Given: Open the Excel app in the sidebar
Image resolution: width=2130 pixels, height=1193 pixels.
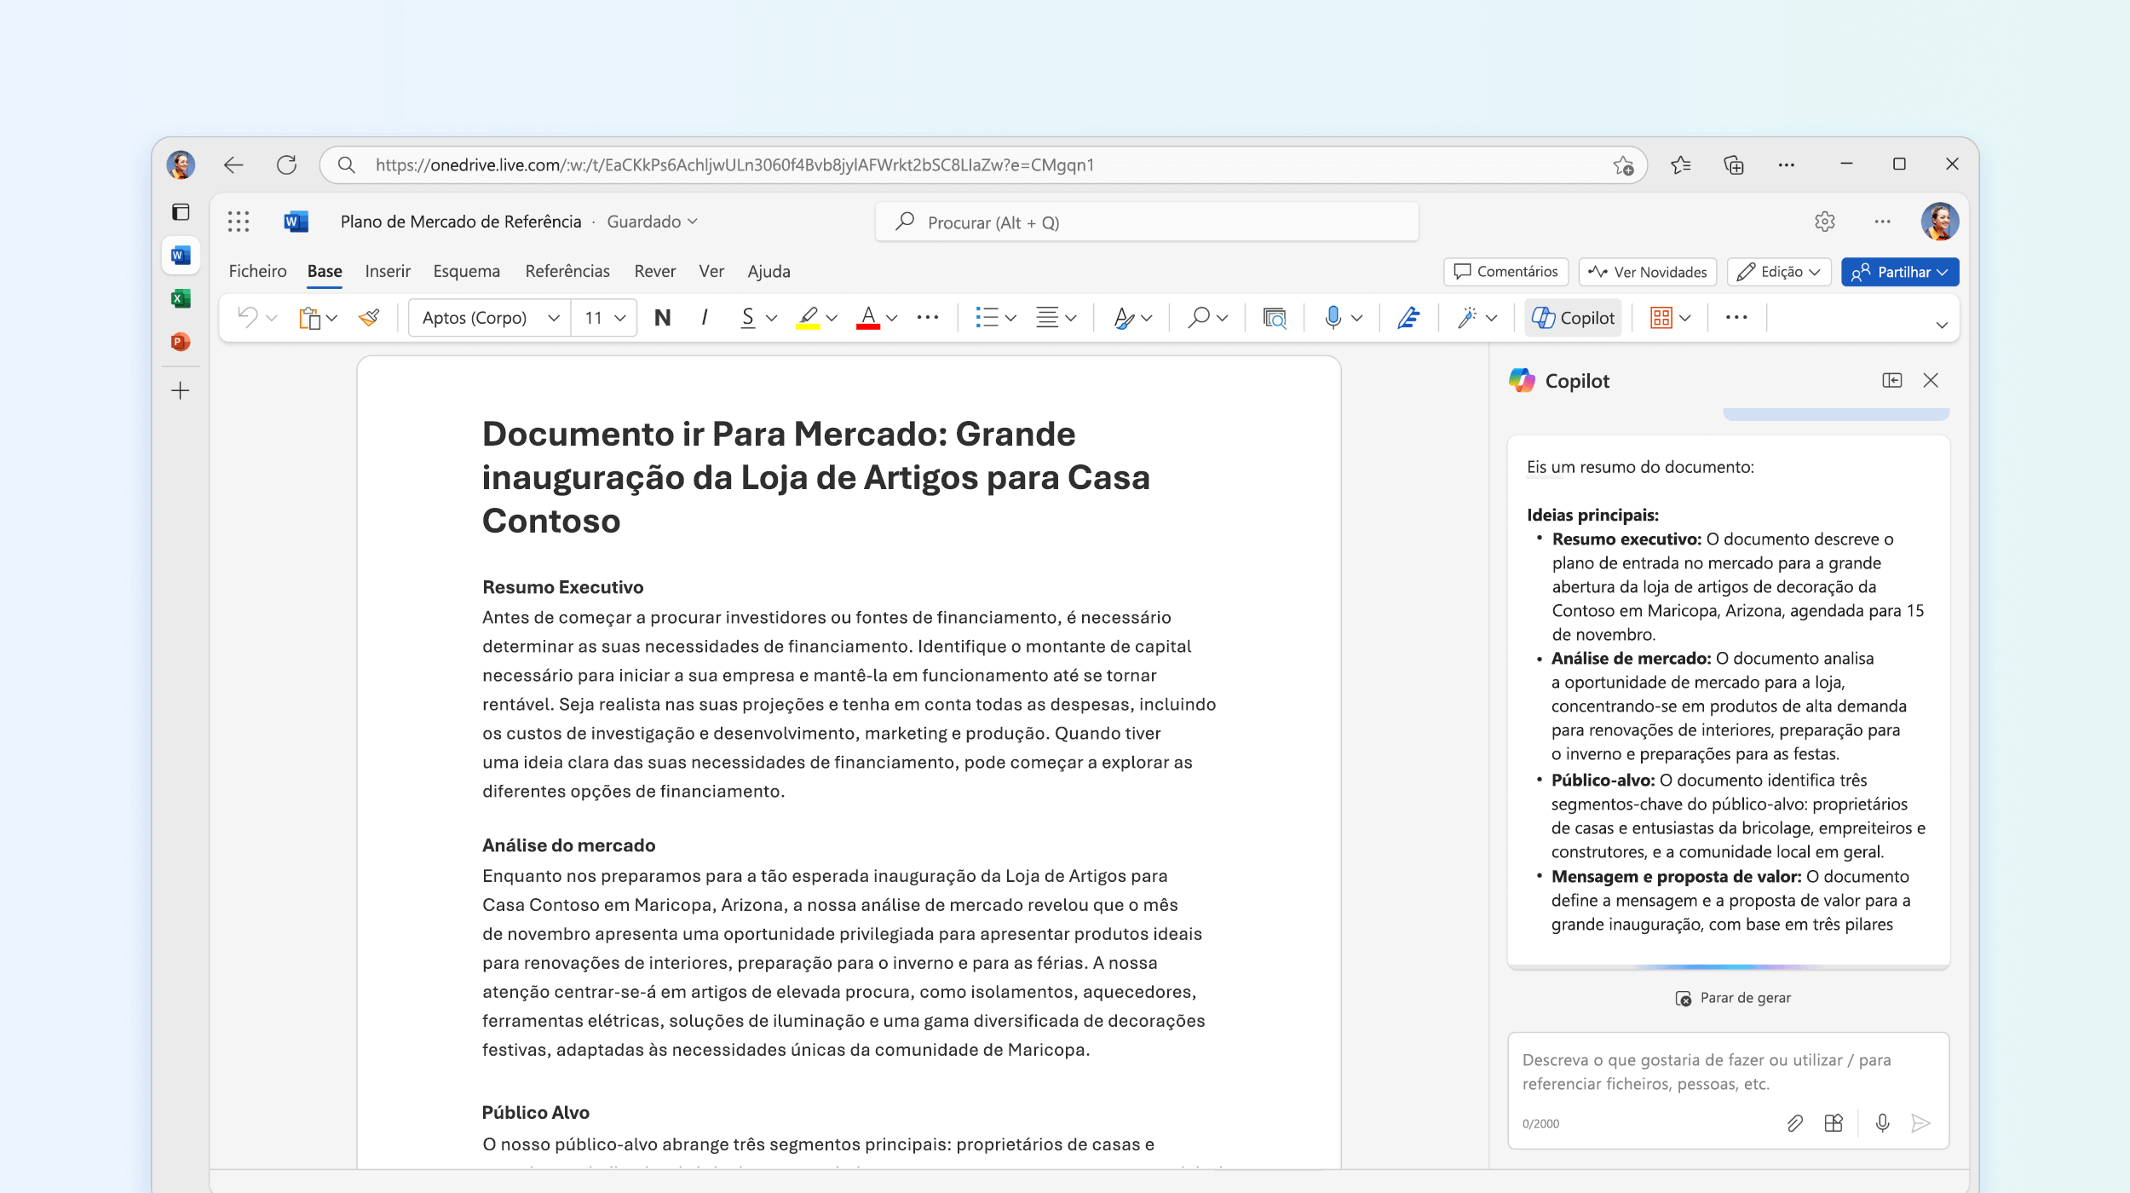Looking at the screenshot, I should click(x=181, y=299).
